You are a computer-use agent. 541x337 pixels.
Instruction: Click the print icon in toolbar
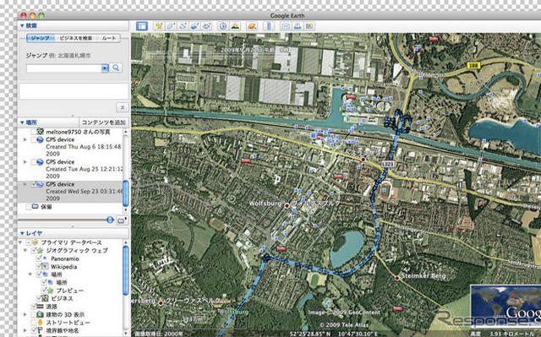298,26
